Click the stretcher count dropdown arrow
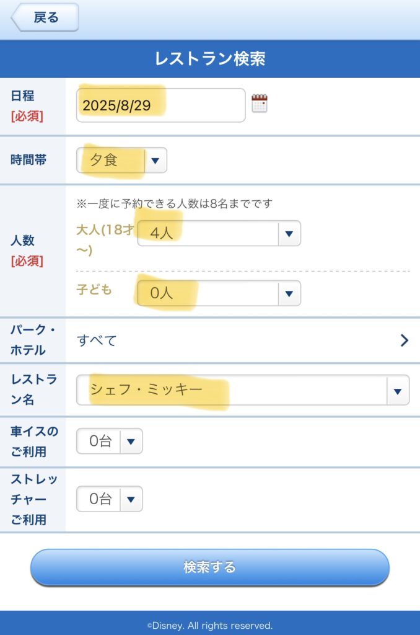The image size is (420, 635). pyautogui.click(x=131, y=499)
